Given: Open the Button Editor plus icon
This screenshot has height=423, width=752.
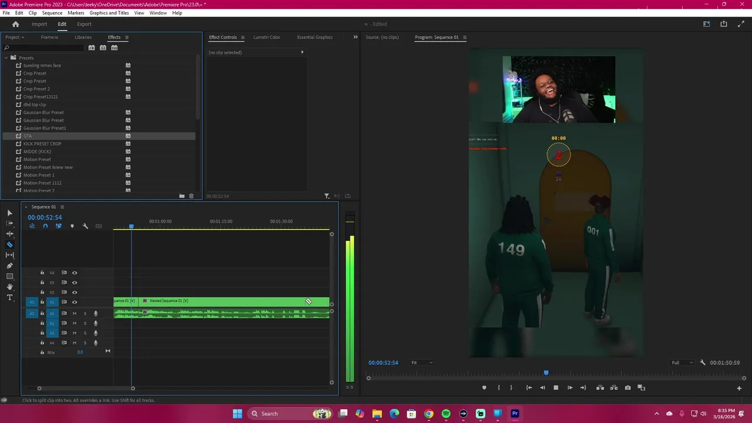Looking at the screenshot, I should [x=739, y=388].
